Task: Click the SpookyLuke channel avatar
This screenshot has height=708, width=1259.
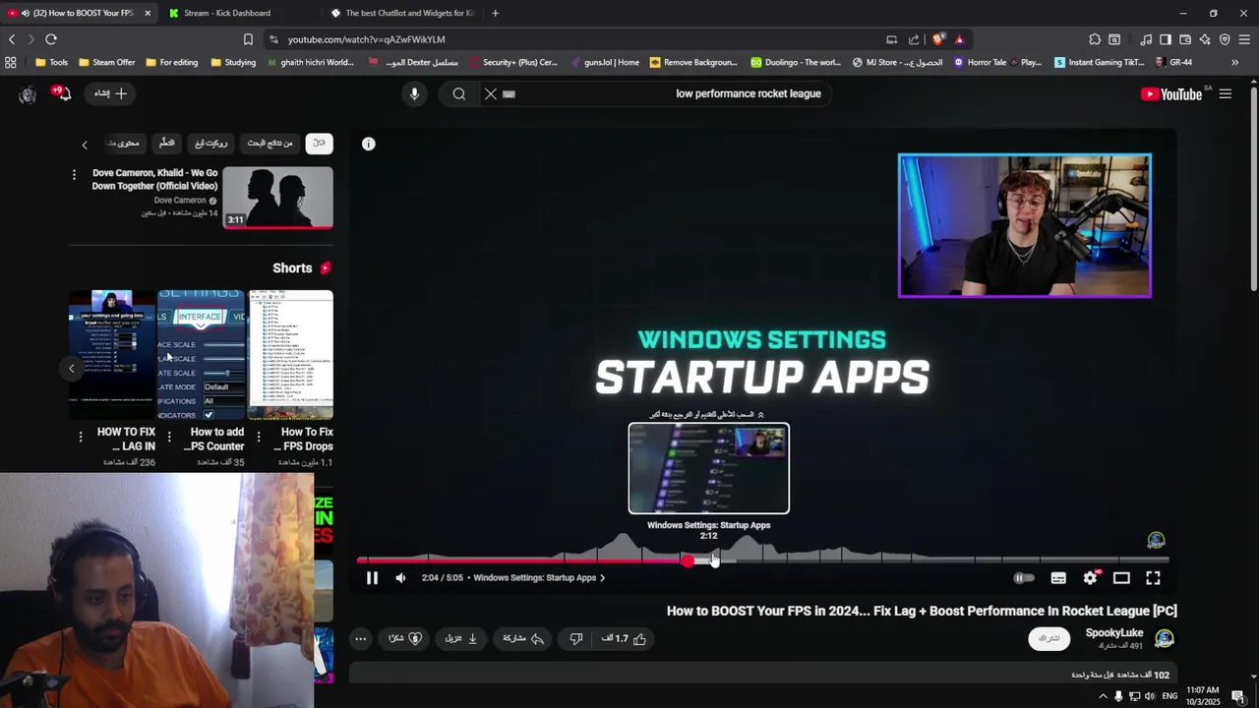Action: point(1165,639)
